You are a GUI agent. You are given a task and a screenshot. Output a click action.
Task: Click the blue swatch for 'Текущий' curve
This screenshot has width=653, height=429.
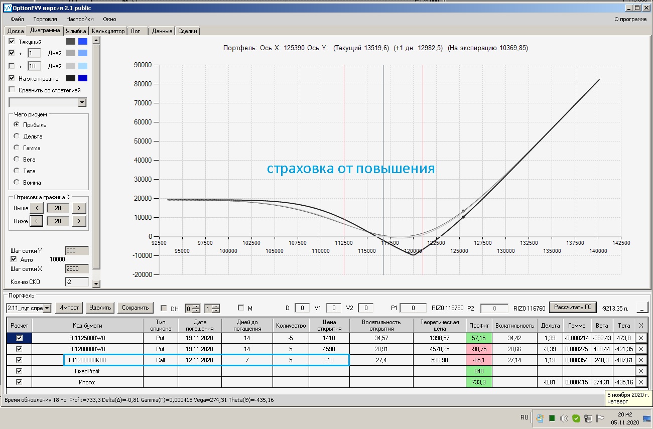click(x=83, y=42)
